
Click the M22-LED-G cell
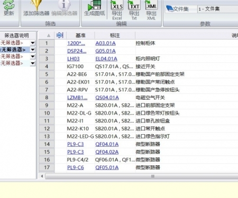pos(80,136)
